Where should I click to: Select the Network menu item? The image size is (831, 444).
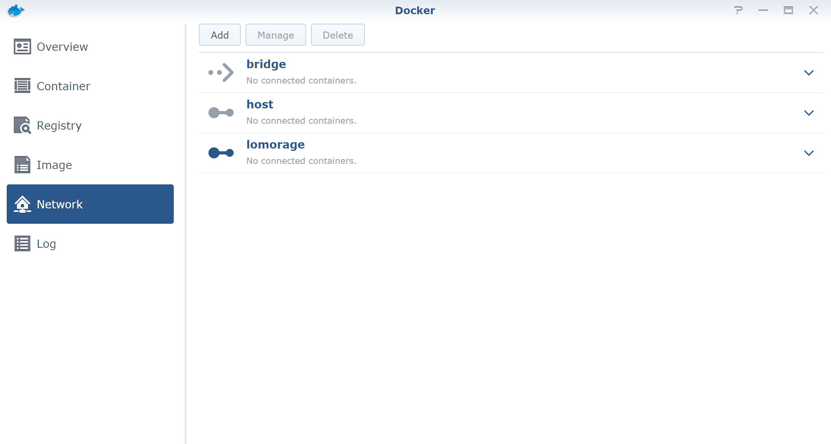pyautogui.click(x=90, y=204)
